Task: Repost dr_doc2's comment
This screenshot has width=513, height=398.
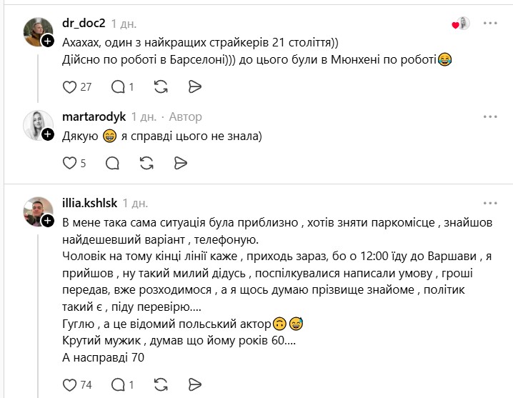Action: [x=161, y=87]
